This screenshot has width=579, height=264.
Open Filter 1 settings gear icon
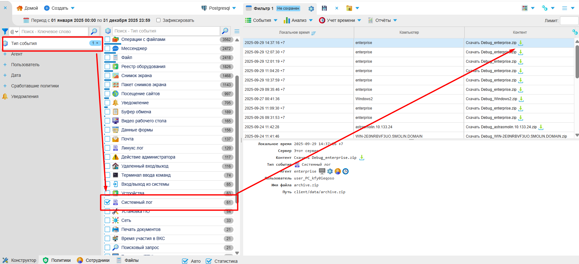point(311,8)
